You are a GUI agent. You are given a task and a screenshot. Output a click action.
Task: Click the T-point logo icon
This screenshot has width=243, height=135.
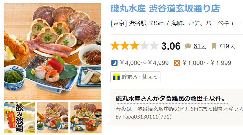pos(116,77)
